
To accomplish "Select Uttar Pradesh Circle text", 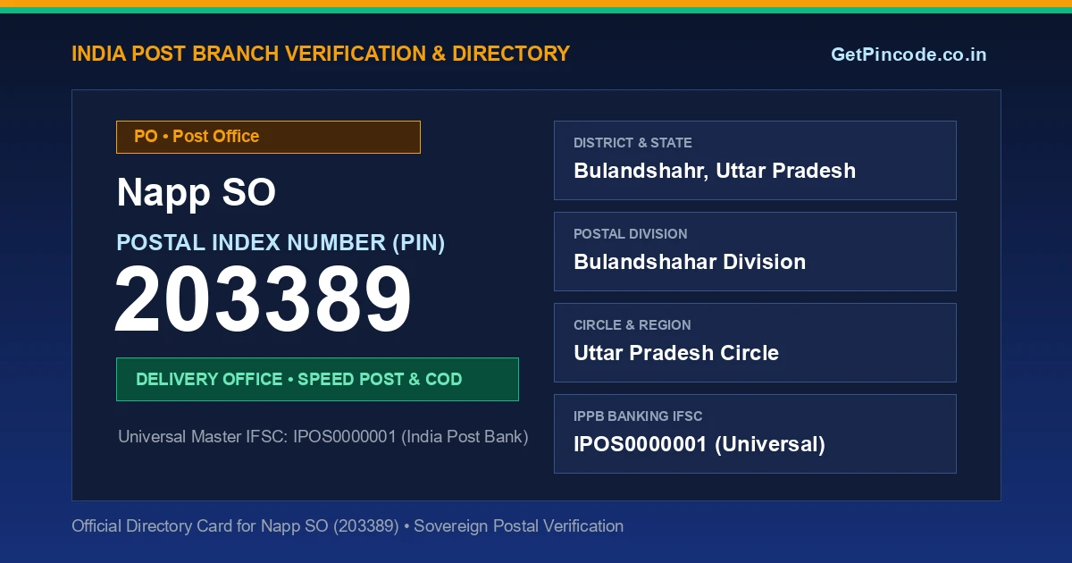I will 676,353.
